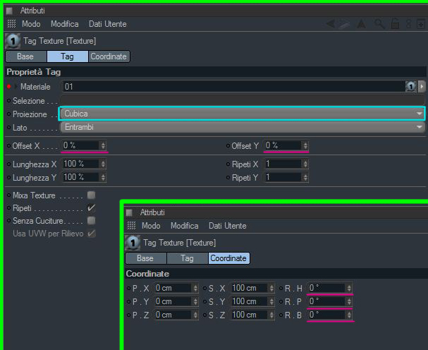Click the Offset X spinner arrows
The height and width of the screenshot is (350, 428).
(103, 145)
